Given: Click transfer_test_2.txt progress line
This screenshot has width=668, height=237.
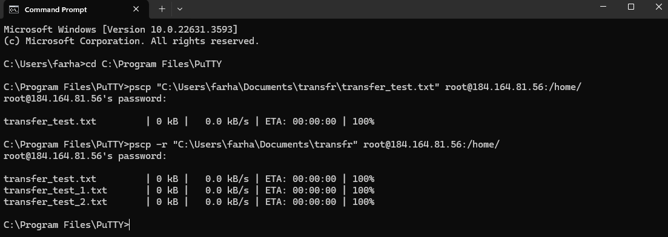Looking at the screenshot, I should [x=189, y=202].
